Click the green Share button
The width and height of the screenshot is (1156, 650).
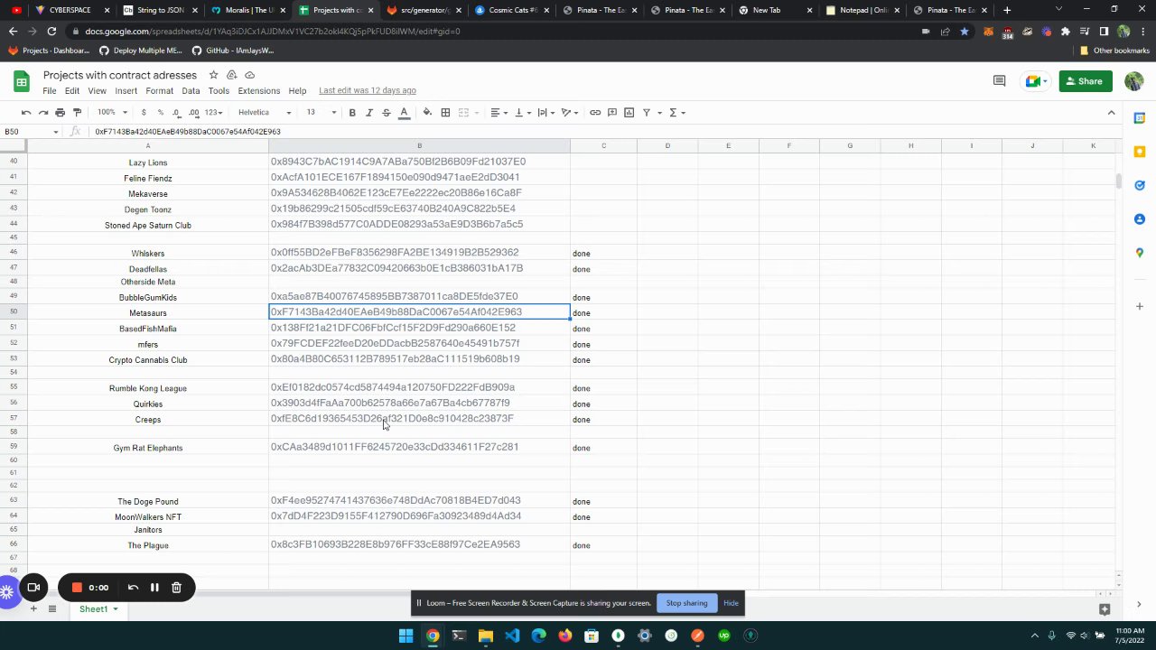pyautogui.click(x=1086, y=81)
